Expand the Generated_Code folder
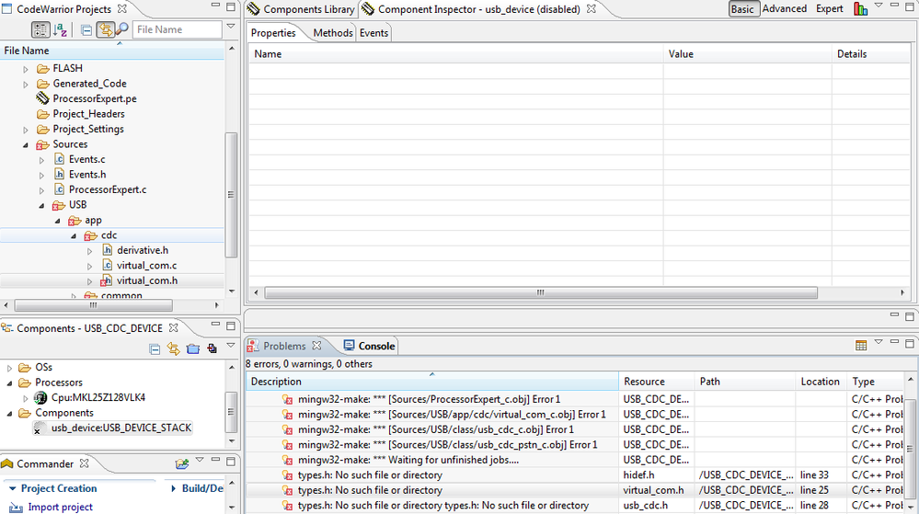 pyautogui.click(x=26, y=84)
